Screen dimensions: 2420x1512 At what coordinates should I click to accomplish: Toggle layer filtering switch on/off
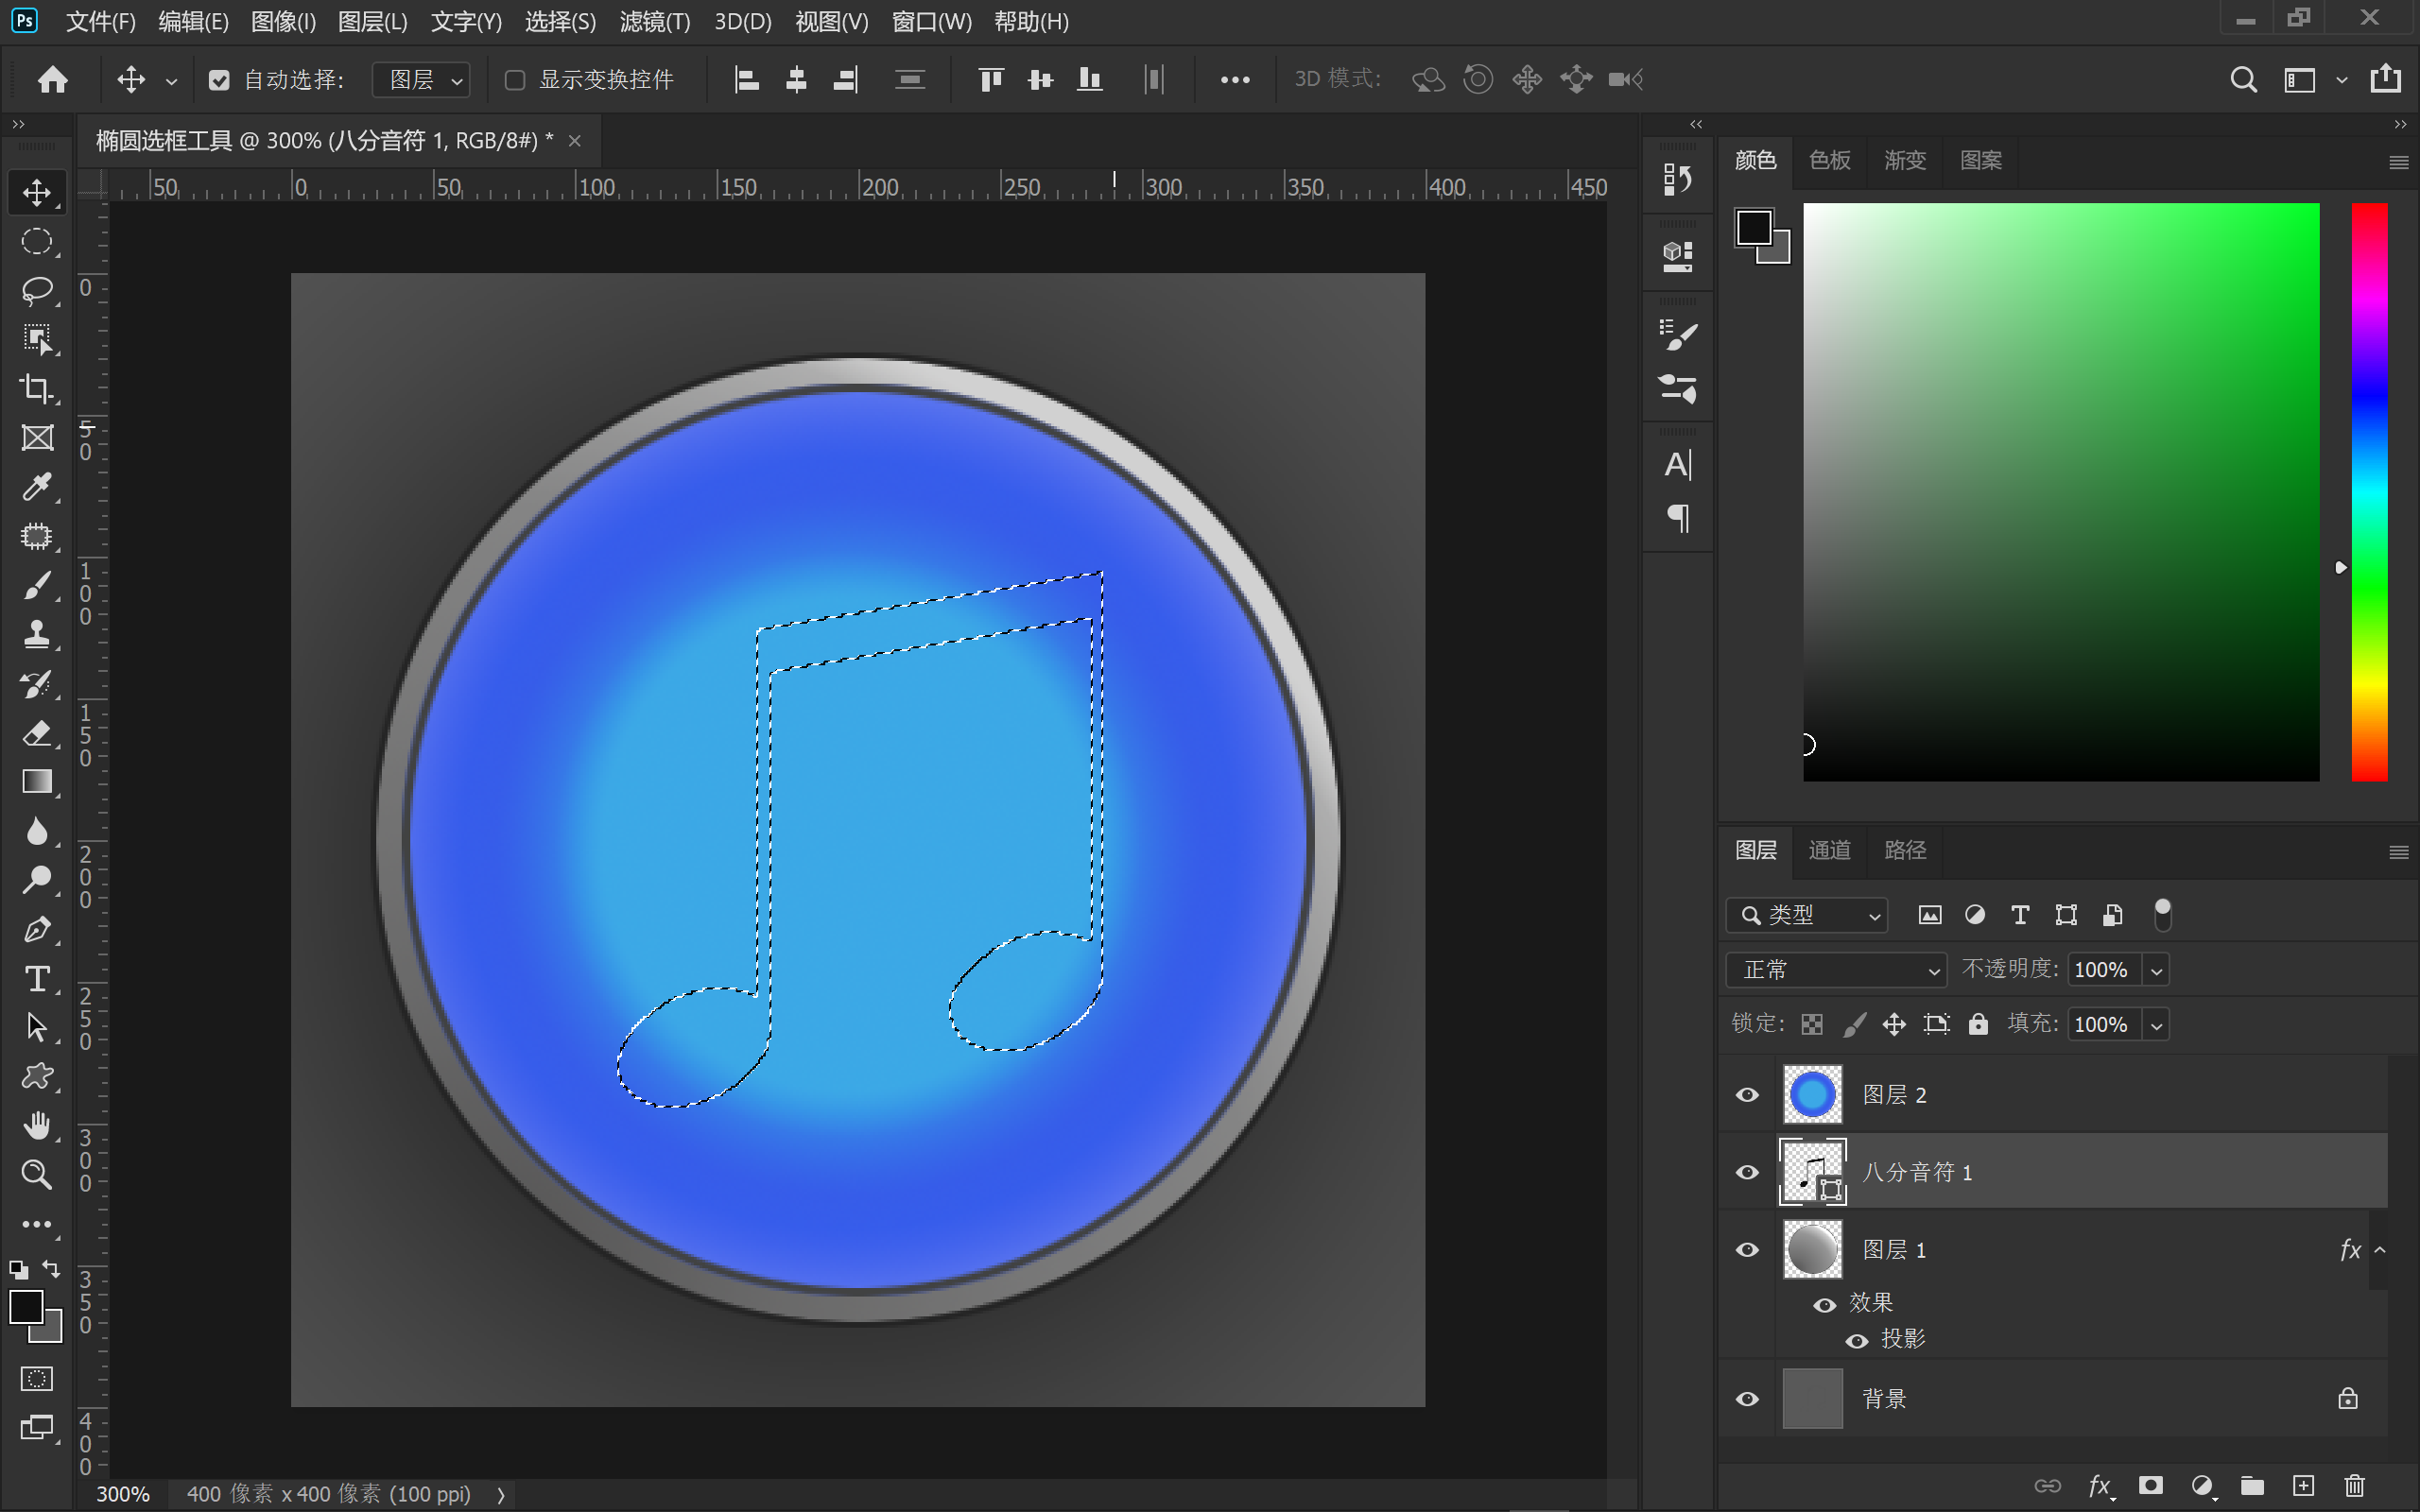(2162, 915)
